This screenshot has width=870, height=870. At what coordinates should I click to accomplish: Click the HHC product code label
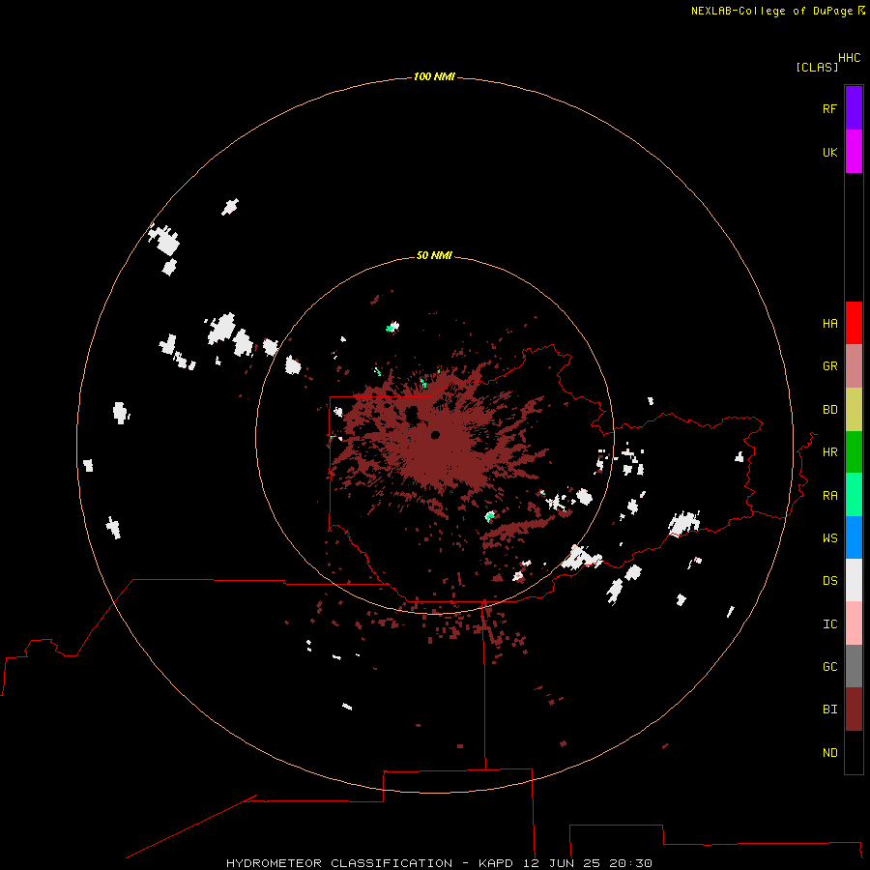(x=849, y=58)
